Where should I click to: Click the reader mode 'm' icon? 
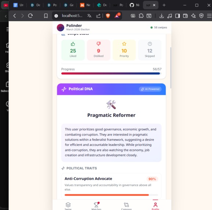[x=133, y=16]
